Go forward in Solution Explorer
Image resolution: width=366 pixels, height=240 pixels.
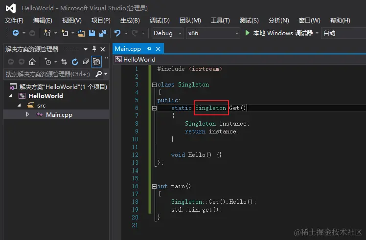point(22,62)
